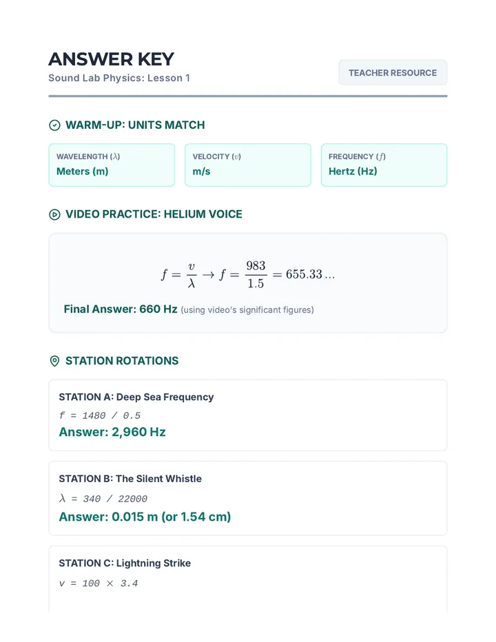
Task: Click the Answer Key title
Action: point(112,59)
